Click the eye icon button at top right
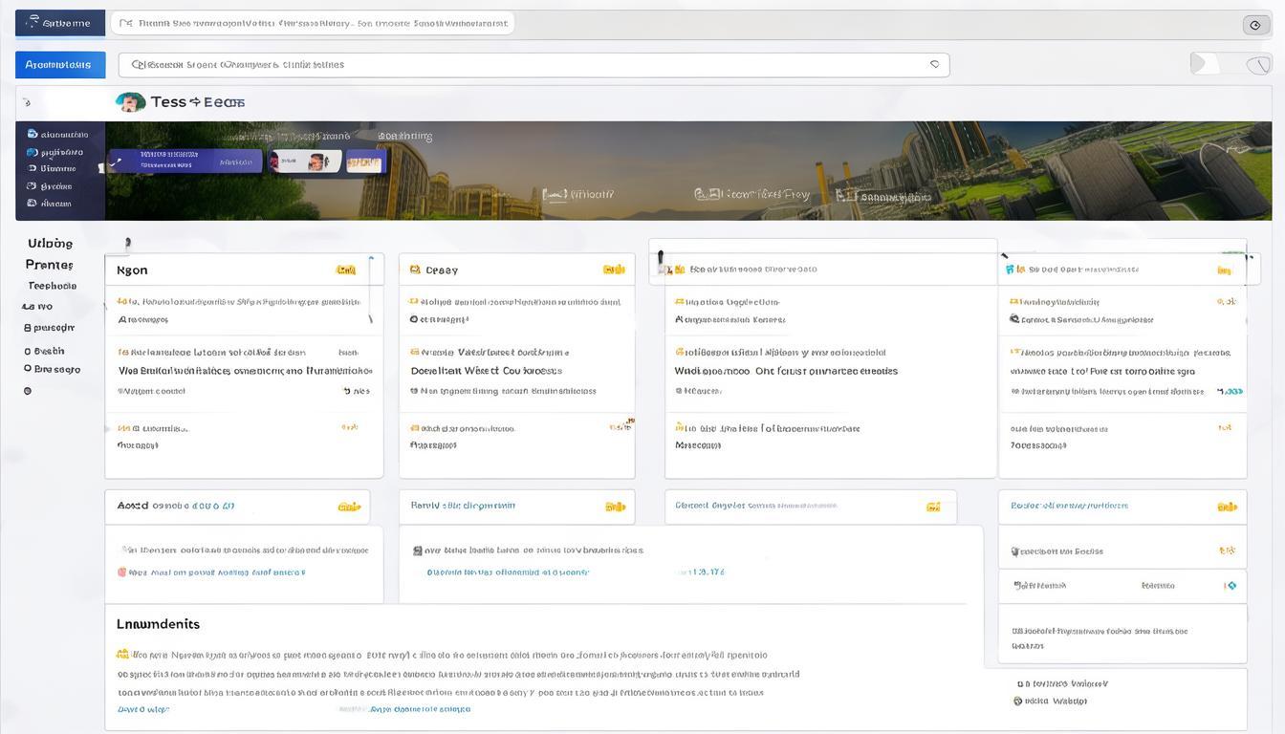1285x734 pixels. (1255, 25)
